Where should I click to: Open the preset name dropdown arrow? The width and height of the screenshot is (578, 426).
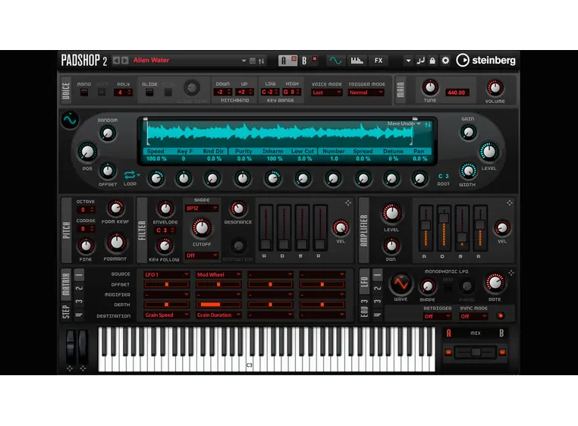(x=243, y=61)
